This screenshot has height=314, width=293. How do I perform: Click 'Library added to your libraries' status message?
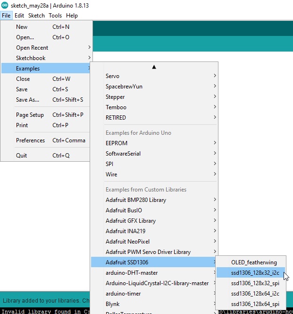pos(46,301)
